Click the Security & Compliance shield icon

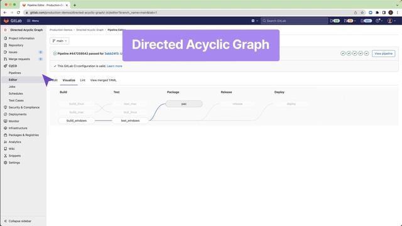pyautogui.click(x=6, y=107)
